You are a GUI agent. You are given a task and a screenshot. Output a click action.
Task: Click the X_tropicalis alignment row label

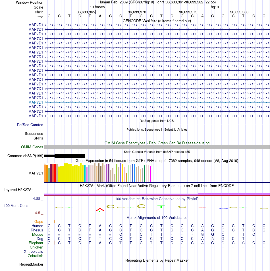(34, 251)
